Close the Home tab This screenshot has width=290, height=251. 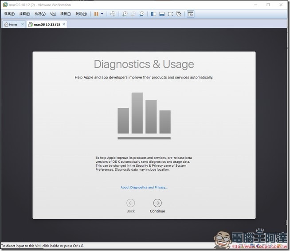[22, 24]
